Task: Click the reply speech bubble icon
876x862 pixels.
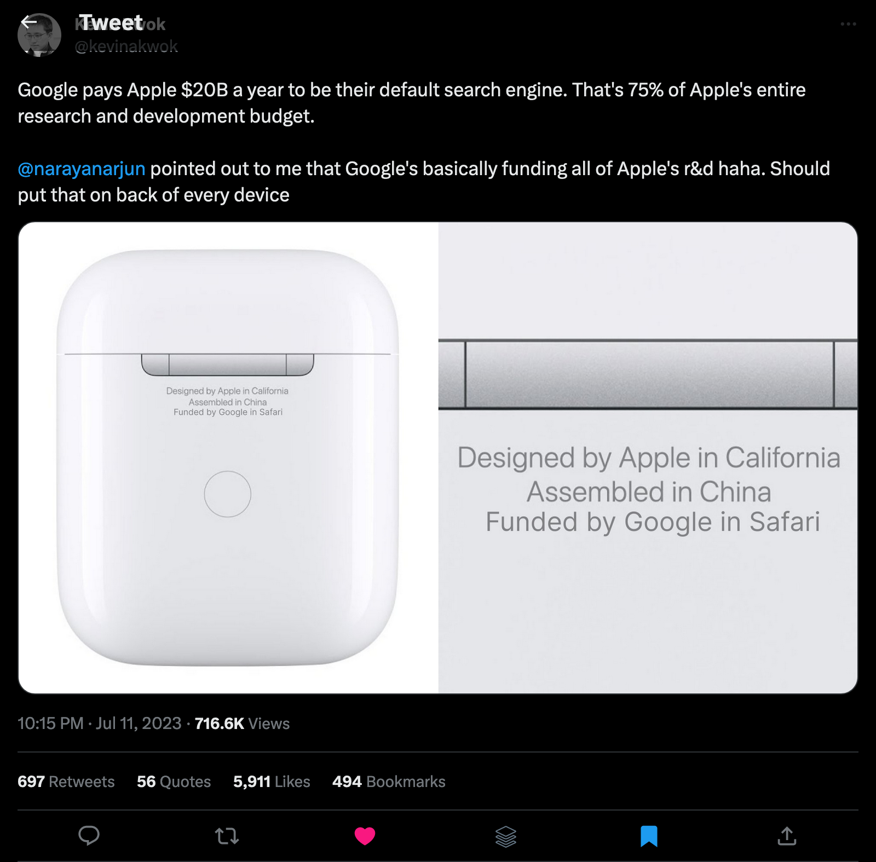Action: pos(89,836)
